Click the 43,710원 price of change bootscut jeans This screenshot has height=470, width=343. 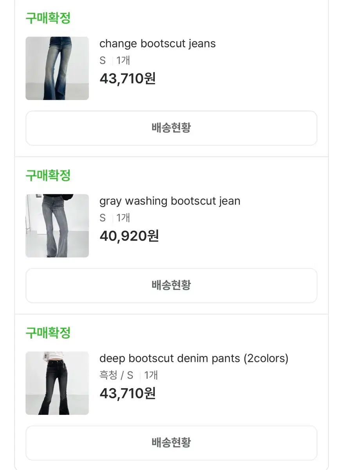128,79
